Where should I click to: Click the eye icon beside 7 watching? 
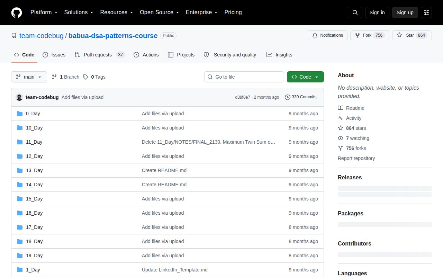click(x=341, y=138)
